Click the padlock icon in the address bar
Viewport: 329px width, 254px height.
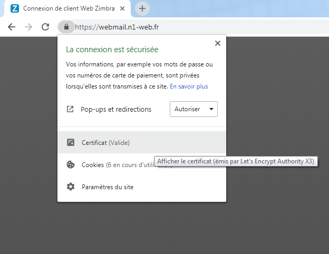[65, 27]
